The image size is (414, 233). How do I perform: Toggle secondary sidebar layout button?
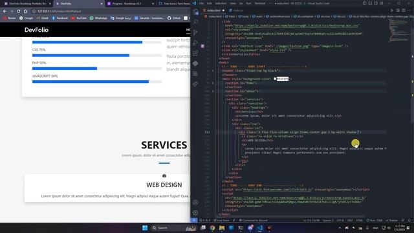coord(376,3)
